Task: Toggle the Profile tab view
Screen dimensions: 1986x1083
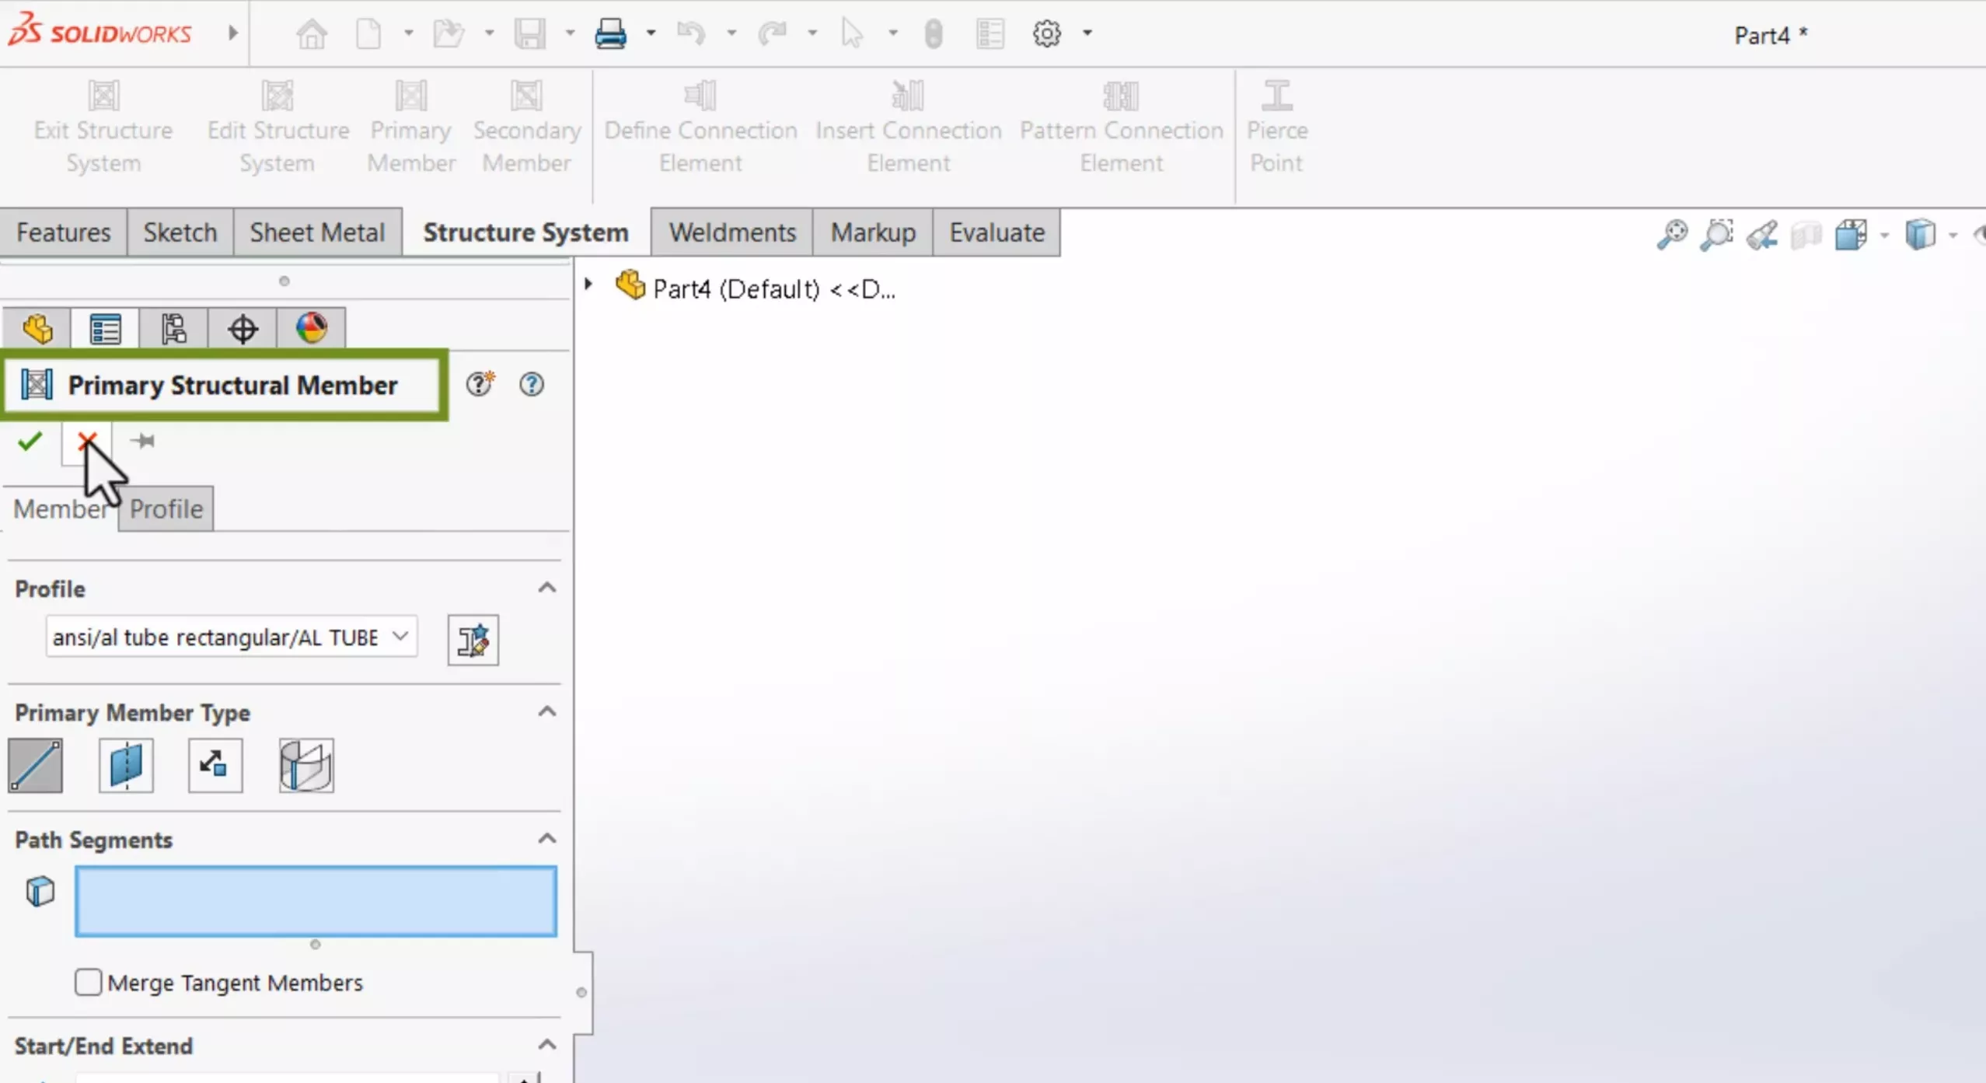Action: pyautogui.click(x=166, y=509)
